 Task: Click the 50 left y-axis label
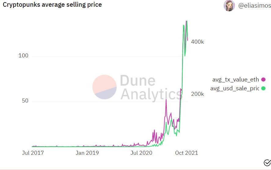[x=24, y=101]
